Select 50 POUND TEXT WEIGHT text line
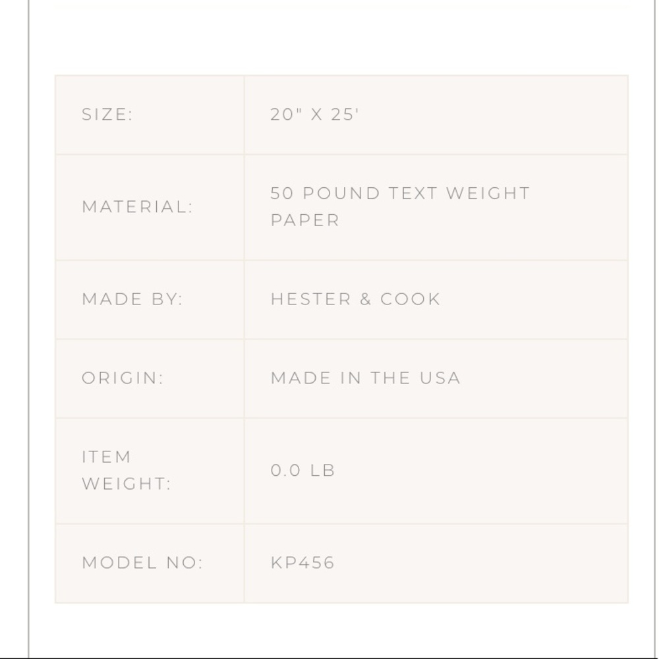 point(400,193)
